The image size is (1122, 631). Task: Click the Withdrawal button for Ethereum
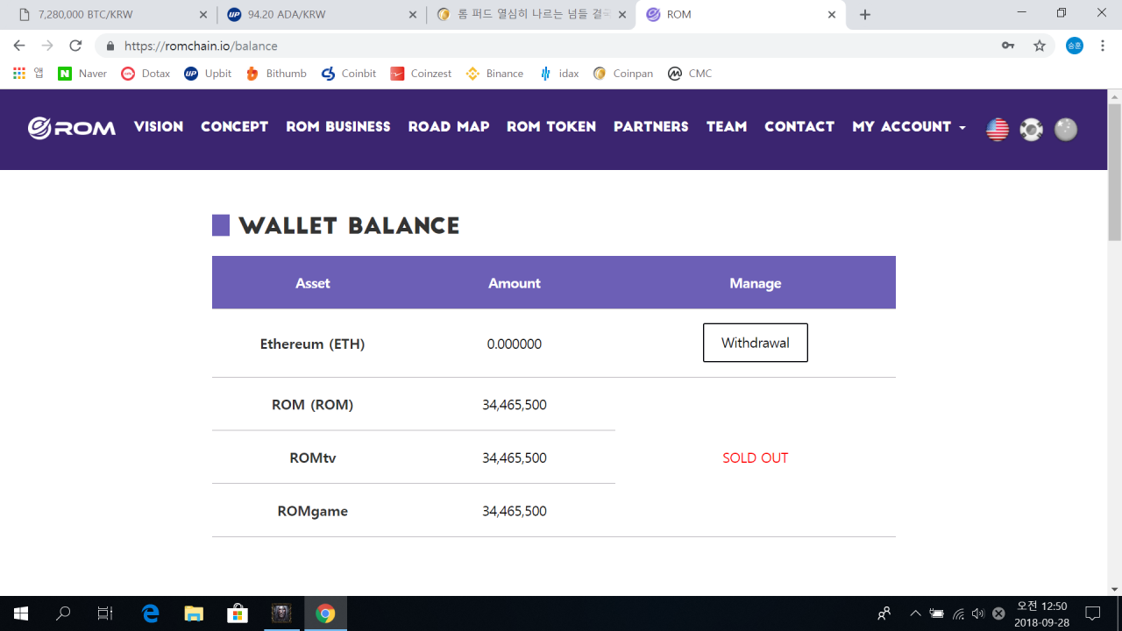click(x=755, y=343)
